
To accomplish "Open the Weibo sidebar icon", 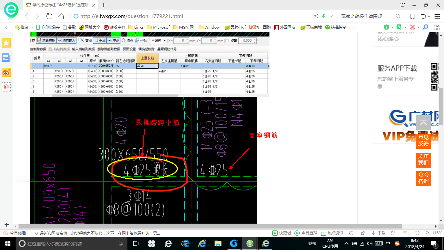I will coord(6,72).
